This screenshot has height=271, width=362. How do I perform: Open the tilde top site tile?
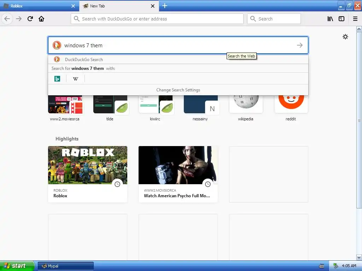110,108
